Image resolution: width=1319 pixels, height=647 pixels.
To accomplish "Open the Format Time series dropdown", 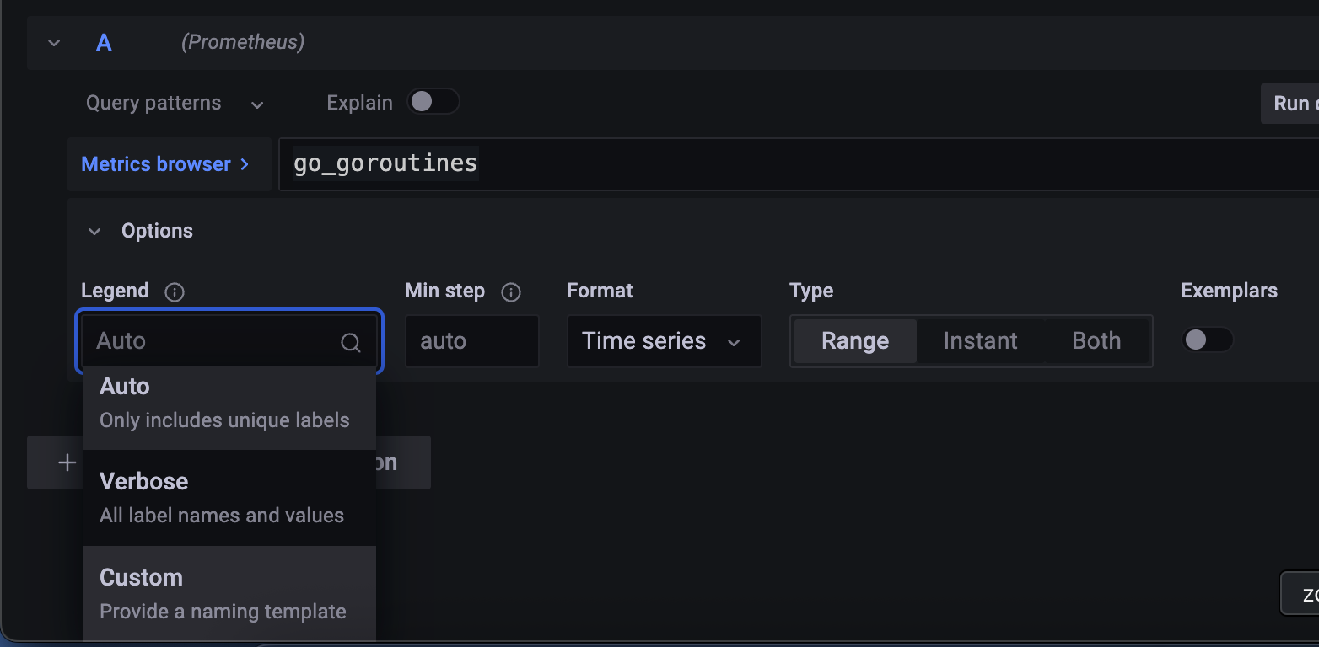I will (x=663, y=341).
